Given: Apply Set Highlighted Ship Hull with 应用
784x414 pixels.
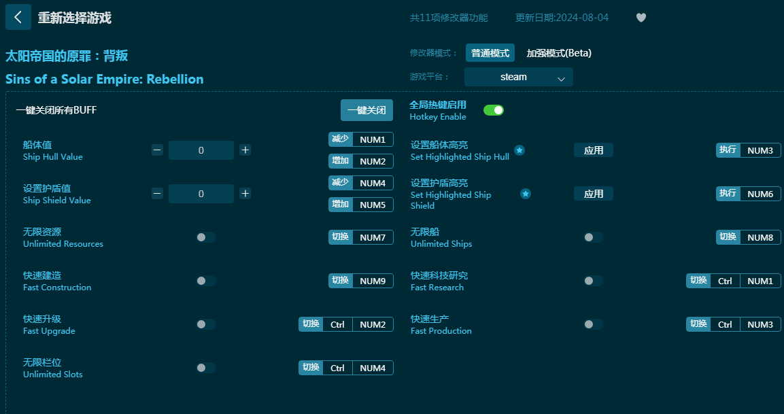Looking at the screenshot, I should click(x=594, y=150).
